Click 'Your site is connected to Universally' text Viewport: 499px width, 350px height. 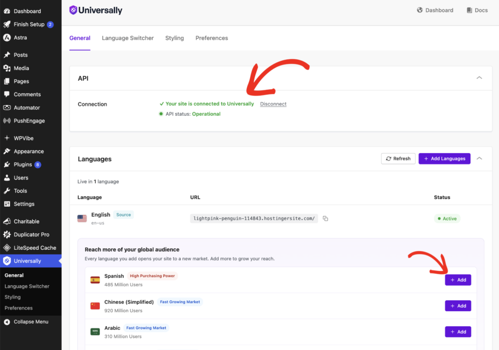[x=209, y=104]
